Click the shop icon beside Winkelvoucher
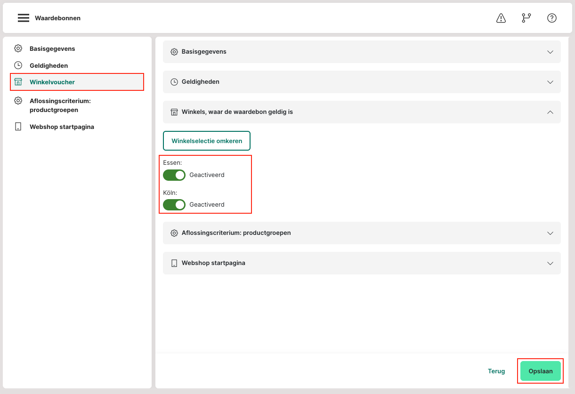The width and height of the screenshot is (575, 394). [18, 82]
